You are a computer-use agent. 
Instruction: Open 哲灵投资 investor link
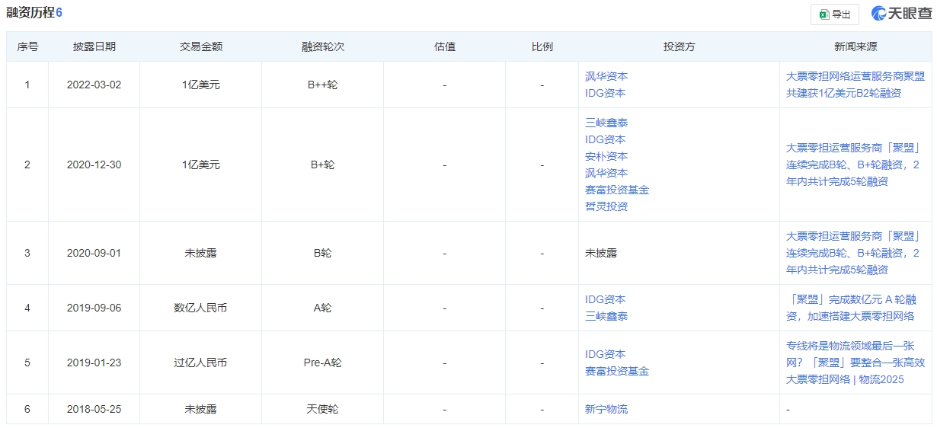point(606,206)
